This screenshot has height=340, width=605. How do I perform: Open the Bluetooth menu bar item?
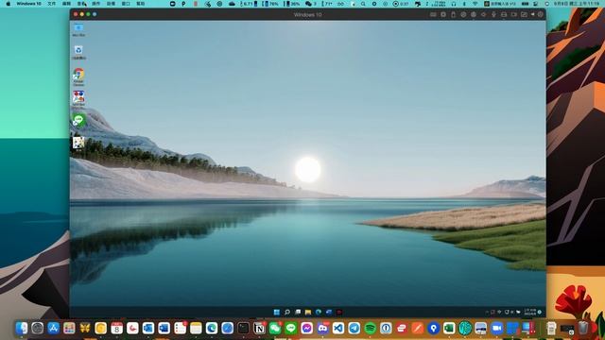coord(464,4)
